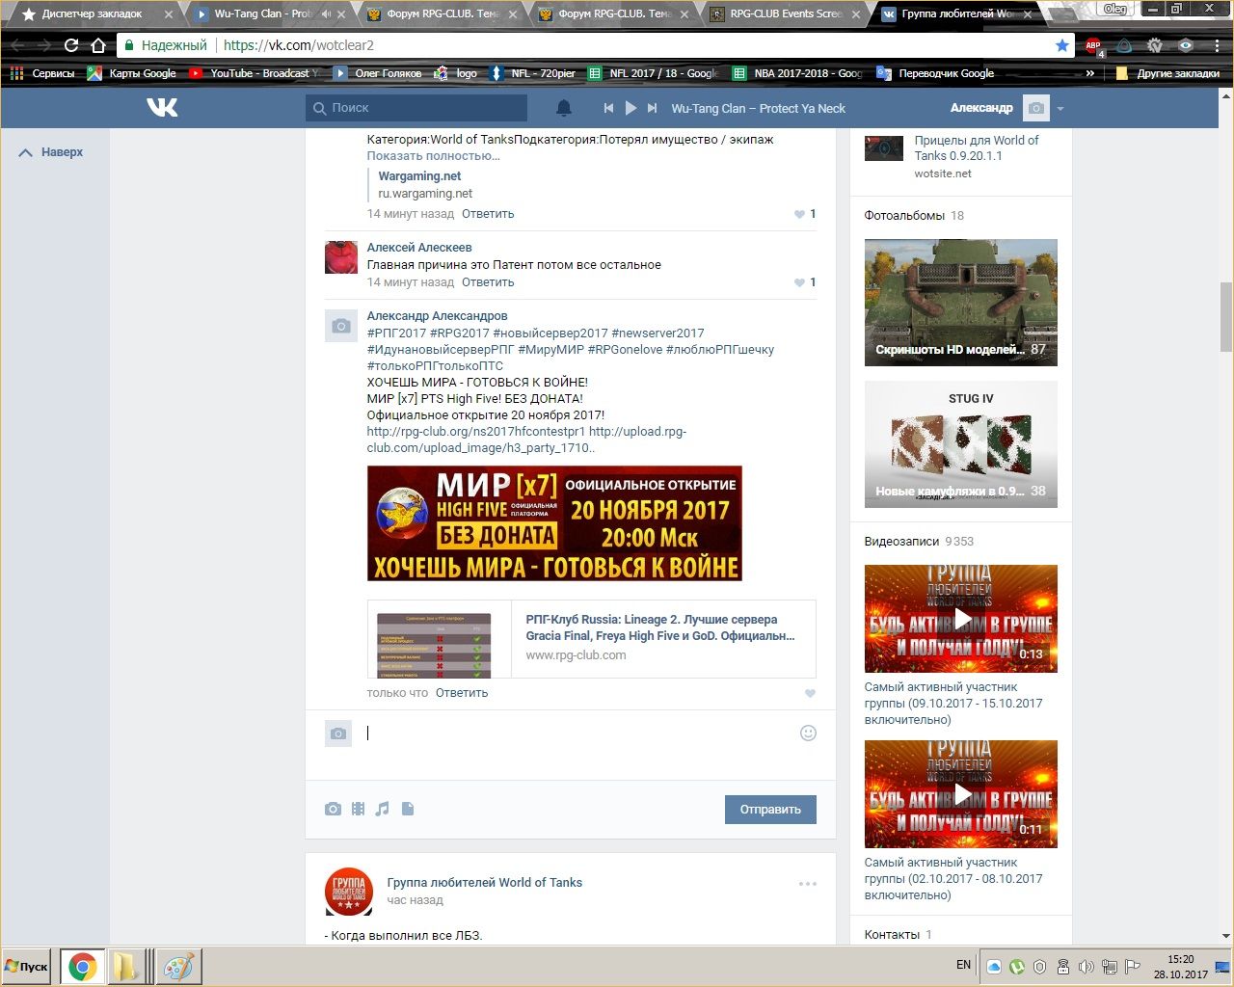Skip to next track in VK player
This screenshot has height=987, width=1234.
pos(653,108)
